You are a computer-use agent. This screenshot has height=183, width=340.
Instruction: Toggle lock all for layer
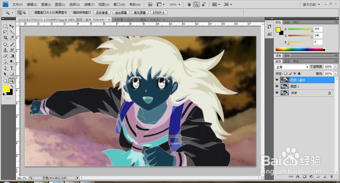coord(299,73)
